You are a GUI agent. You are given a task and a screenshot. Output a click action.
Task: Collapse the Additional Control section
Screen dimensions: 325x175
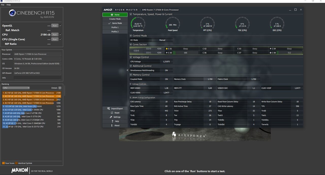click(131, 66)
